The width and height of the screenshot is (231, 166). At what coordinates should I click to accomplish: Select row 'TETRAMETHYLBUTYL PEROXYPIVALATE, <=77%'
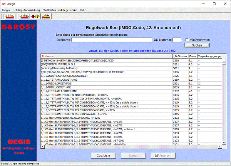click(131, 114)
